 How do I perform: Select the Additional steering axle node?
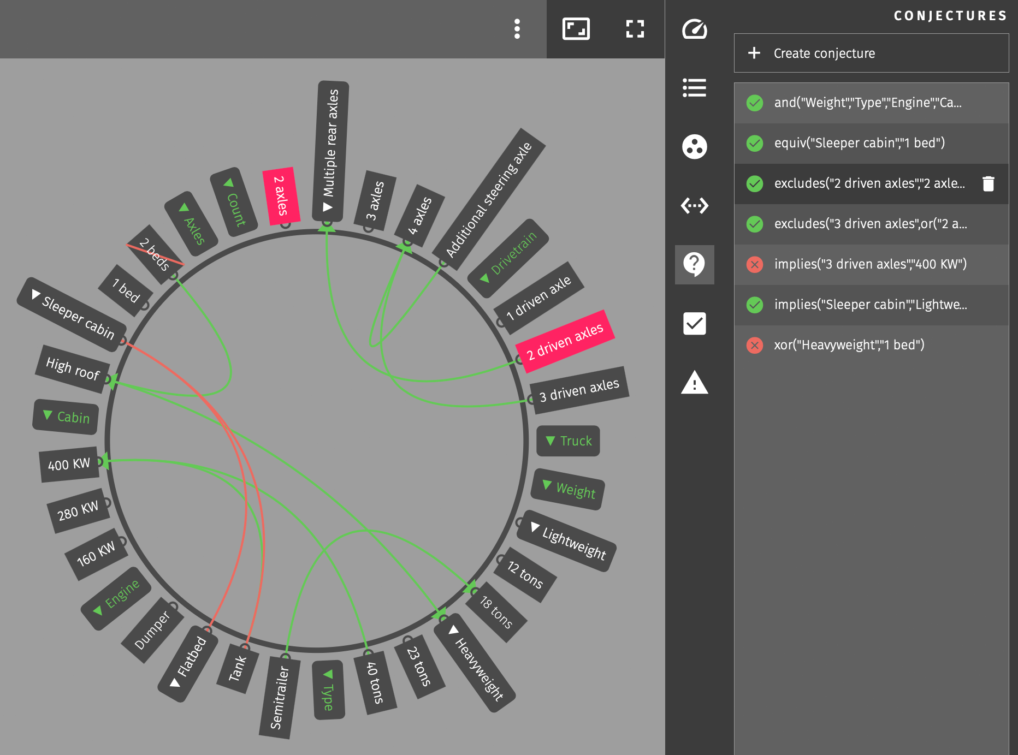point(489,199)
